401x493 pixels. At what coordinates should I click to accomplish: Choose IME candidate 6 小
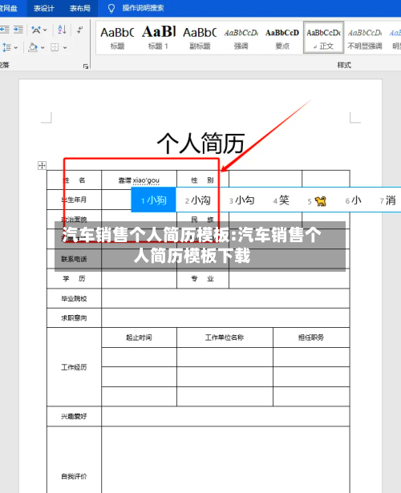[x=353, y=200]
